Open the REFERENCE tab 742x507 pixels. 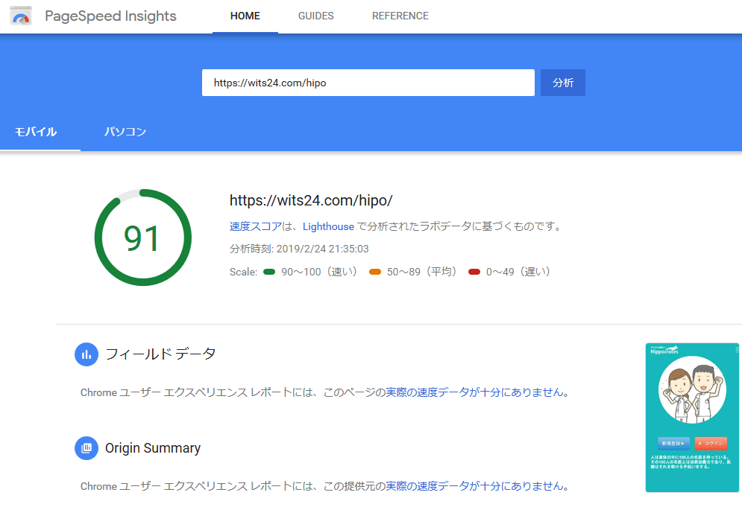(400, 16)
